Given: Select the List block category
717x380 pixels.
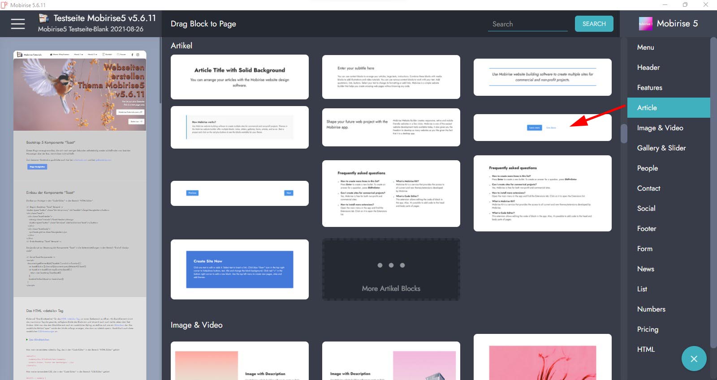Looking at the screenshot, I should click(x=669, y=289).
